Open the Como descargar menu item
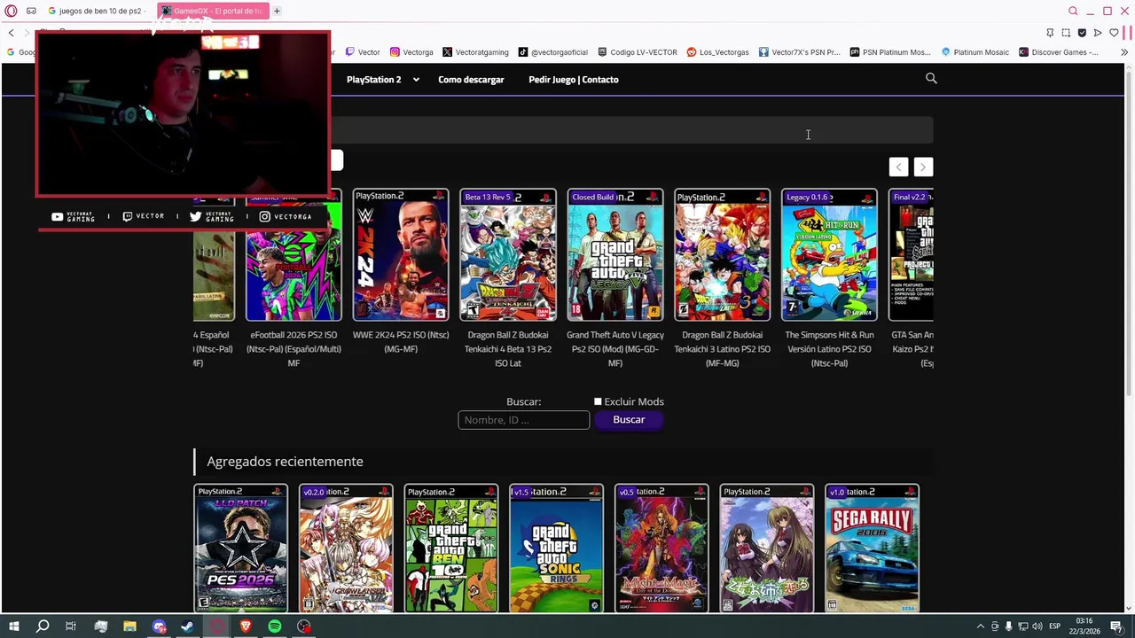The height and width of the screenshot is (638, 1135). (x=471, y=80)
